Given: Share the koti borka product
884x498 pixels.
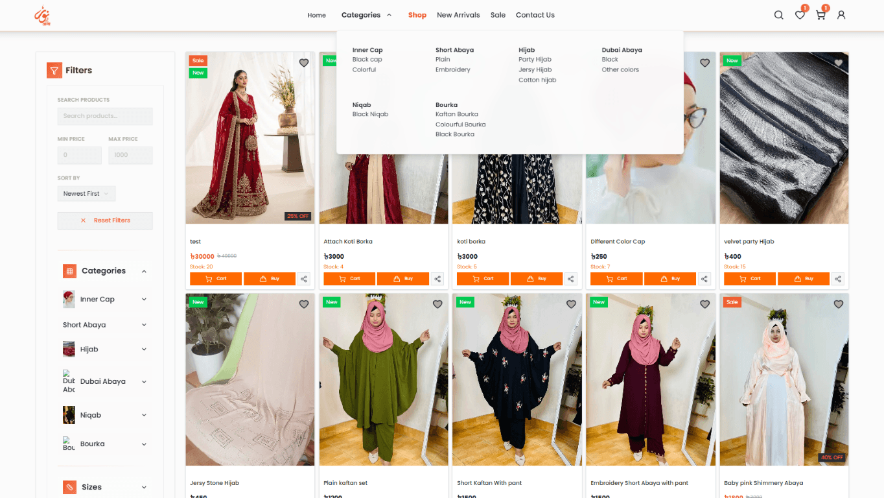Looking at the screenshot, I should coord(571,279).
